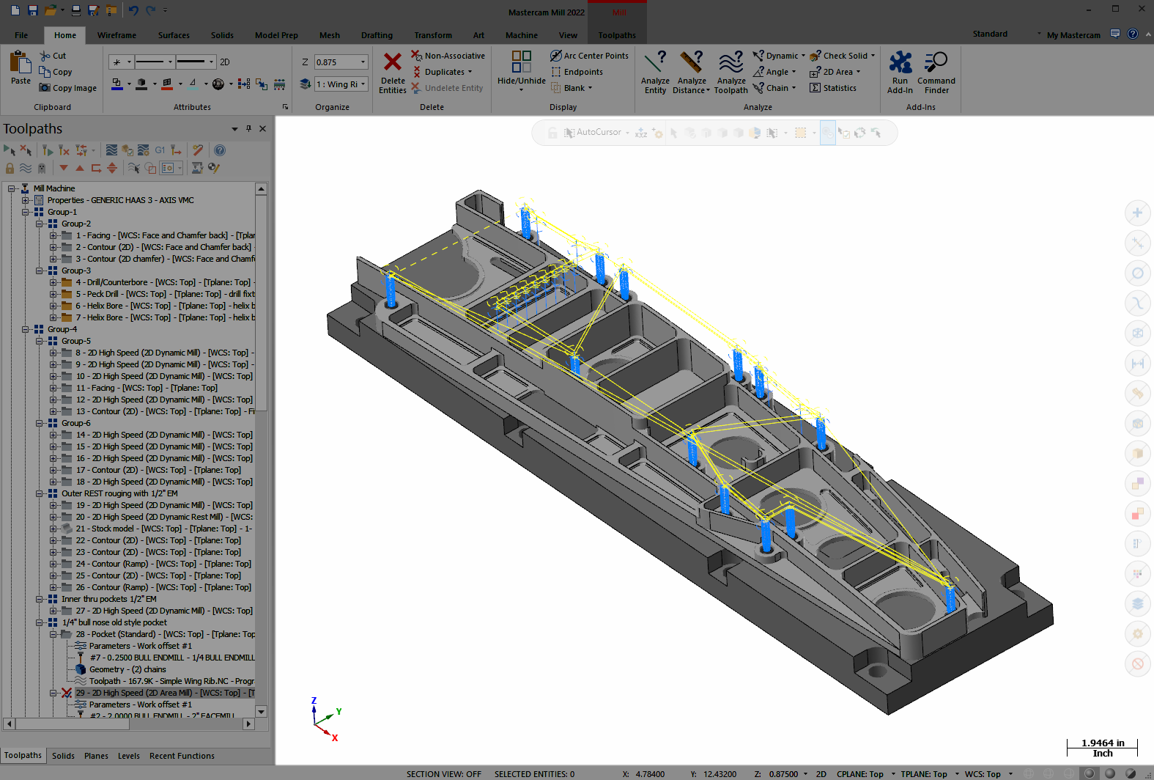
Task: Click the New file icon
Action: coord(15,10)
